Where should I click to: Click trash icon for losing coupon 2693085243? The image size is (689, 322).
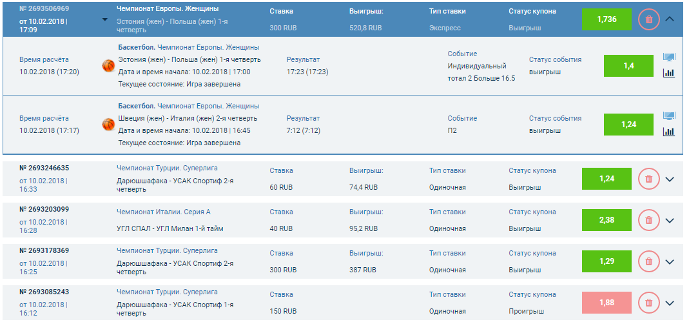click(x=648, y=303)
